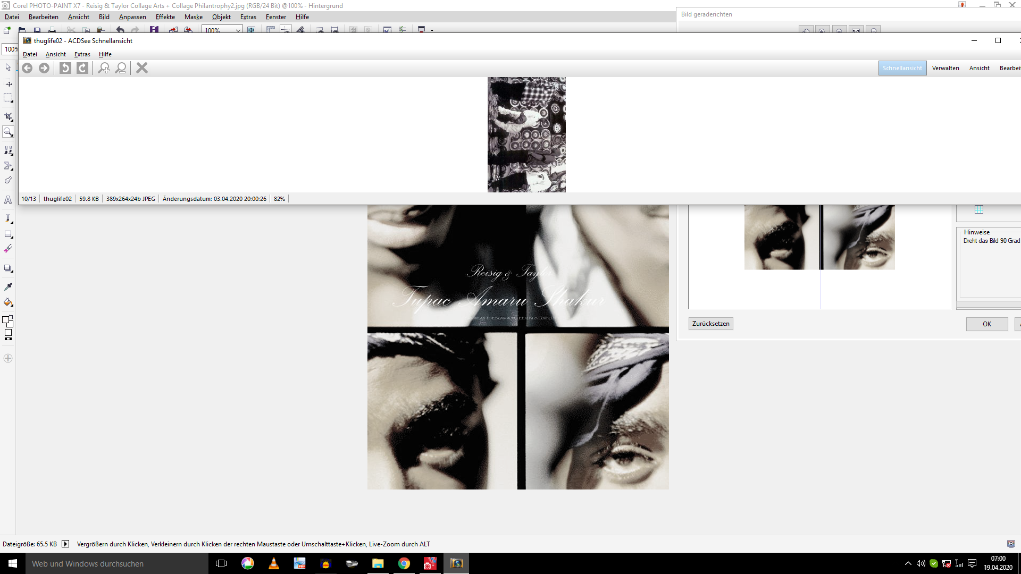Select the Red-eye removal tool
The width and height of the screenshot is (1021, 574).
pos(8,166)
